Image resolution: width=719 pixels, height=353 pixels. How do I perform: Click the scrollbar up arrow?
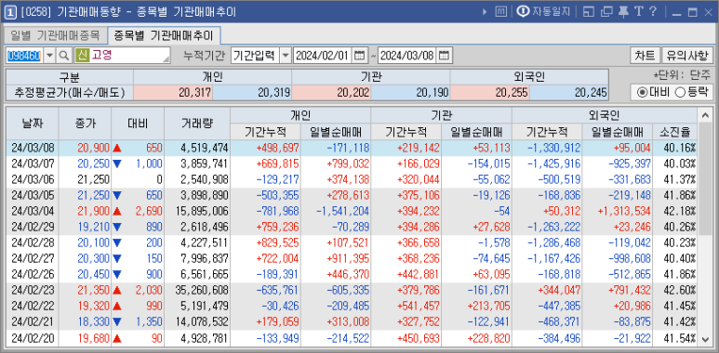705,114
